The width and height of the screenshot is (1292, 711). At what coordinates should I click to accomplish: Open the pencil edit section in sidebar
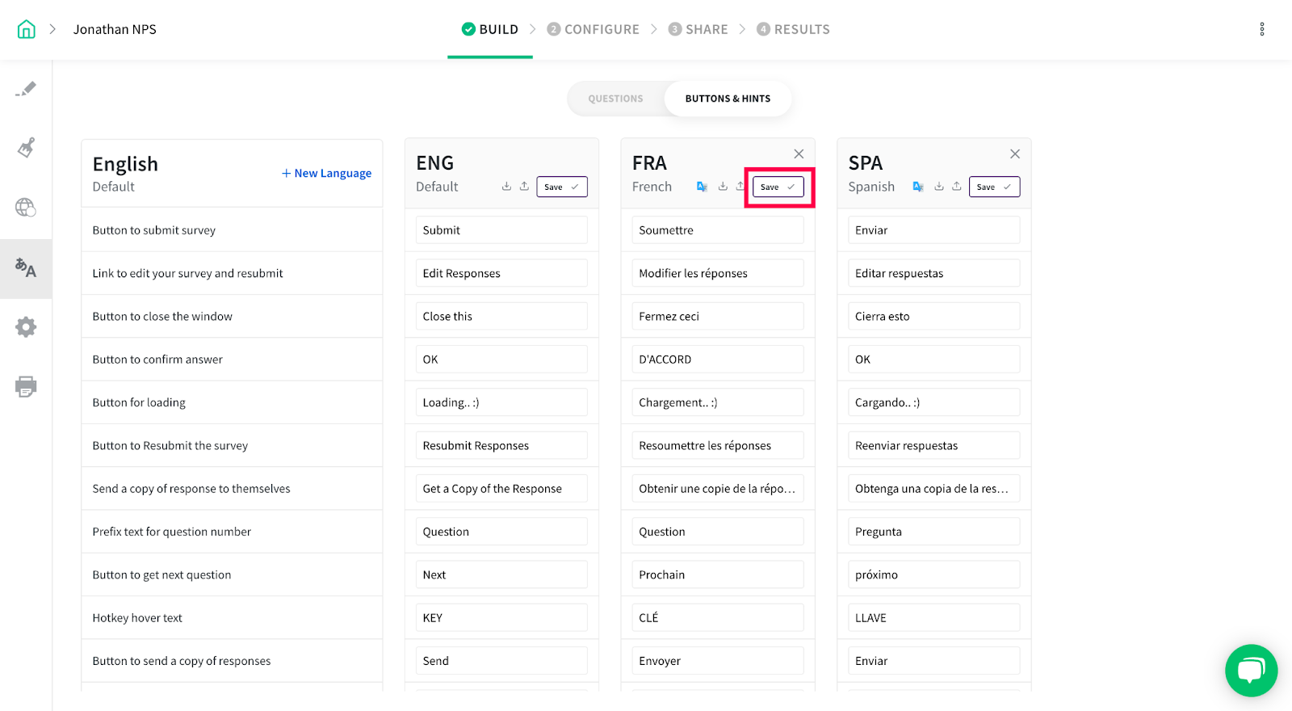(26, 89)
